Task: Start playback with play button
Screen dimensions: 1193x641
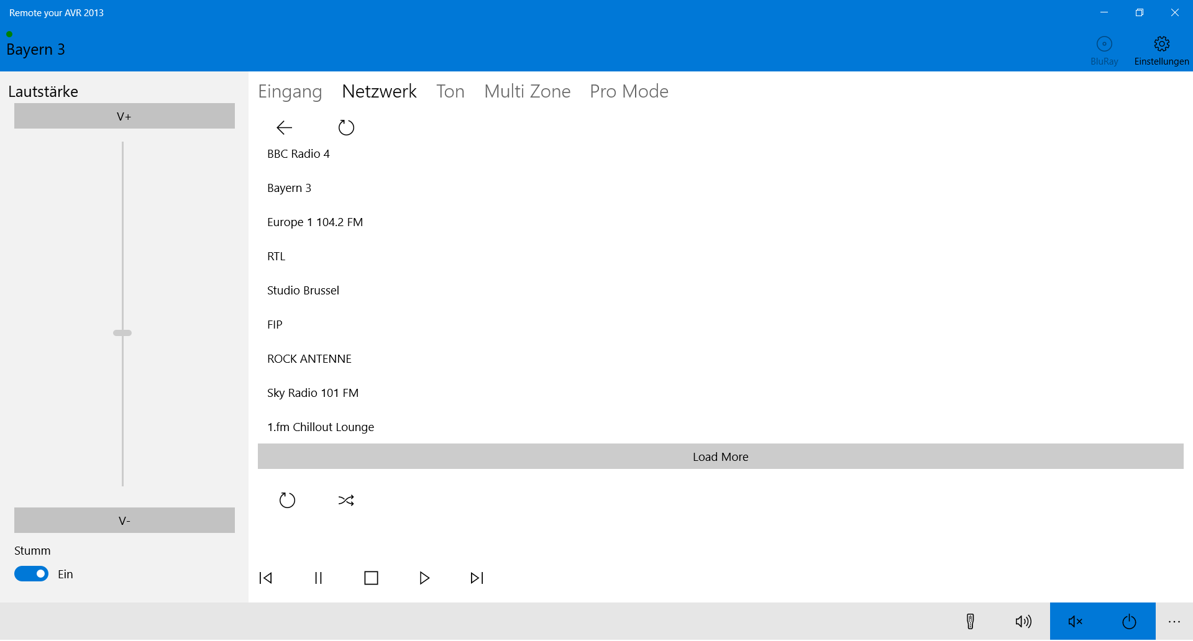Action: 424,578
